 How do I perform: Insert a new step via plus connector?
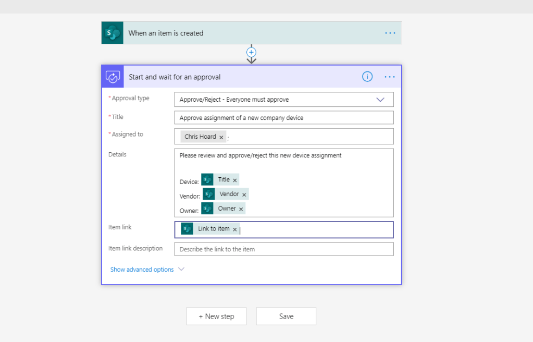[252, 53]
